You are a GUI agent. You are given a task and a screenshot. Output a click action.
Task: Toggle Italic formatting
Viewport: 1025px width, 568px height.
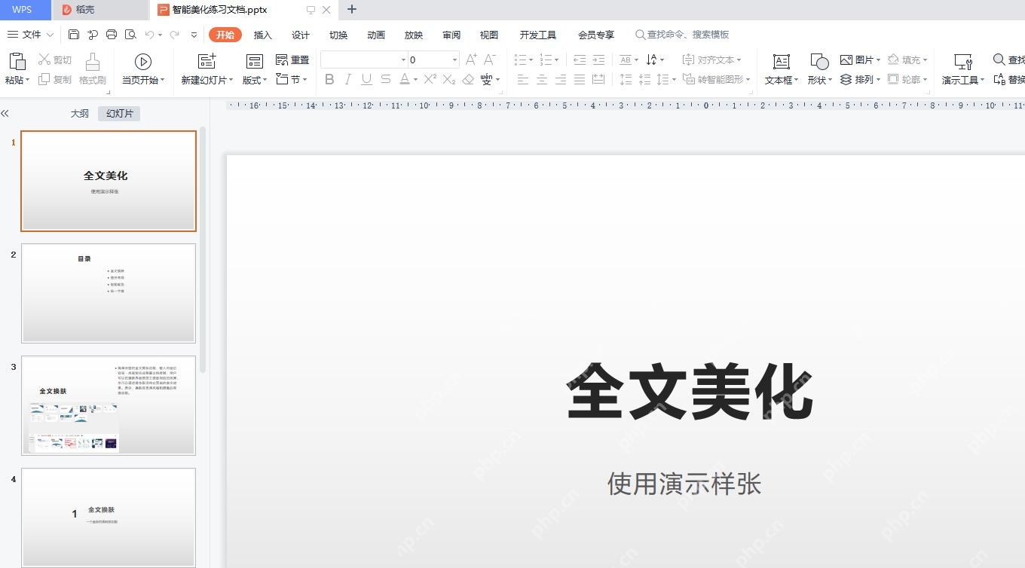coord(347,79)
